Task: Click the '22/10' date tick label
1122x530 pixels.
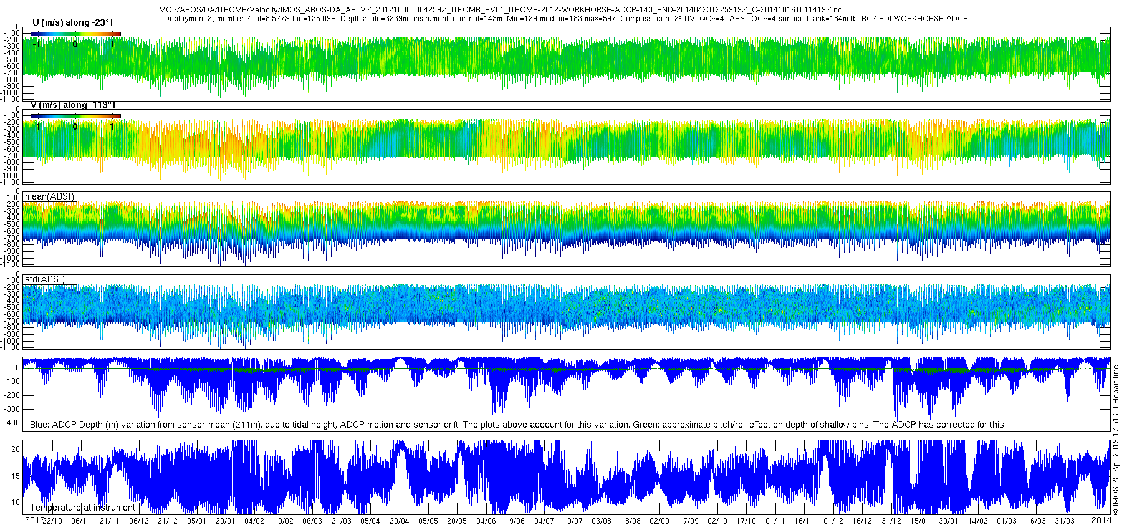Action: (52, 521)
